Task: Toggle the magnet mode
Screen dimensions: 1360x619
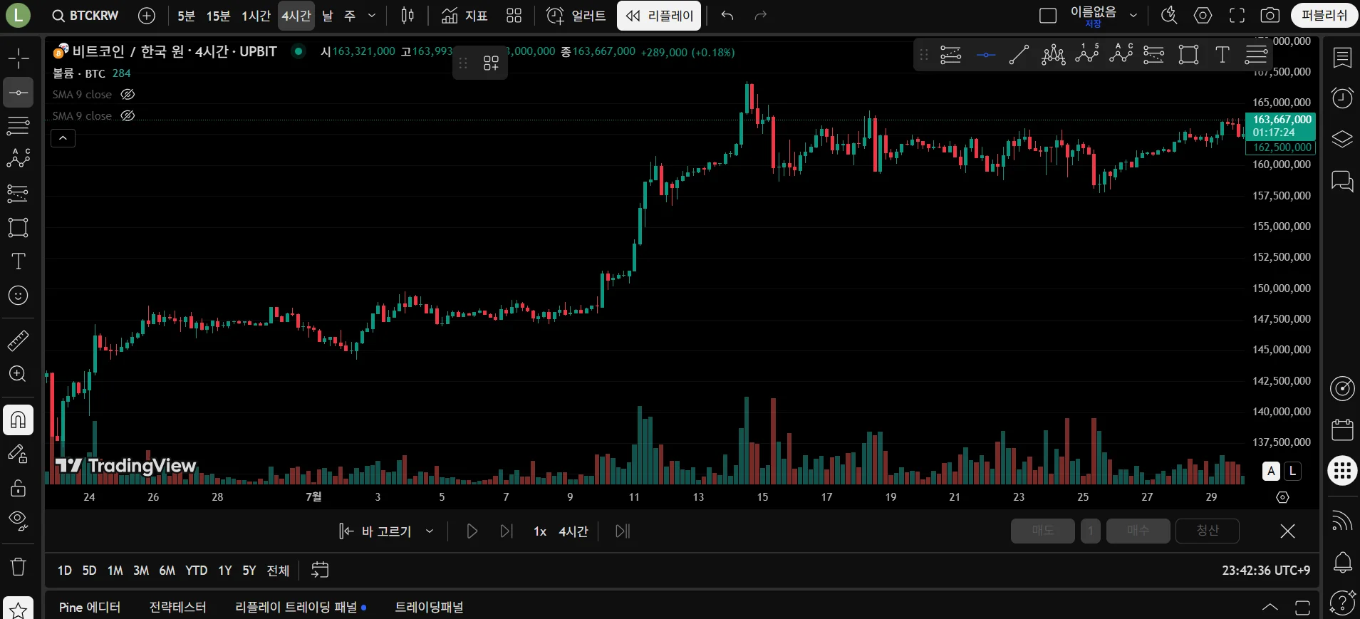Action: point(18,420)
